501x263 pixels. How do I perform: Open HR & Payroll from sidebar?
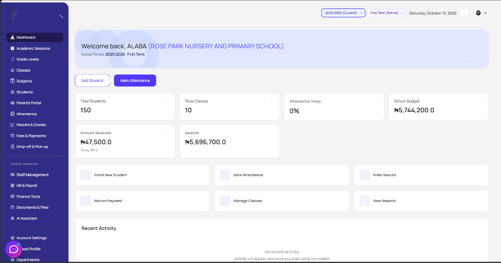[x=35, y=185]
